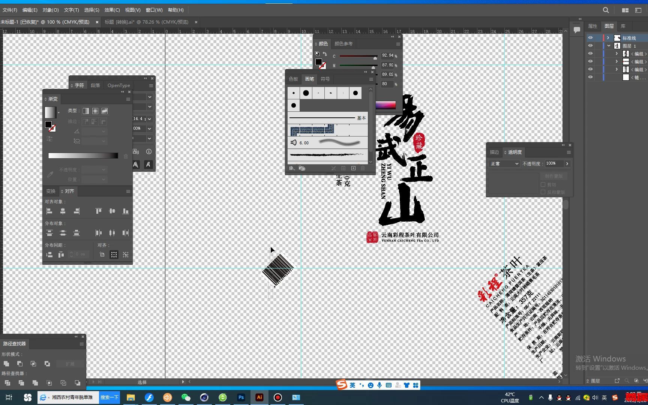This screenshot has height=405, width=648.
Task: Click swap fill and stroke icon in Color panel
Action: 325,54
